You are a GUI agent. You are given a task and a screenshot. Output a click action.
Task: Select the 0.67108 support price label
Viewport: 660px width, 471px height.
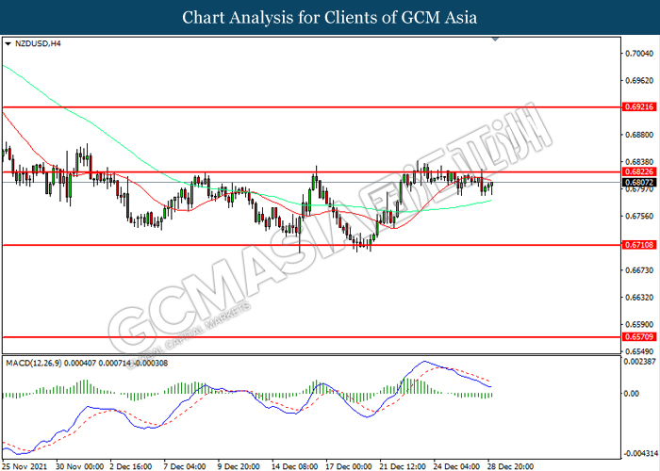click(639, 245)
